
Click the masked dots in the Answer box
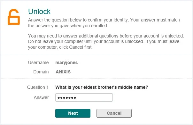pos(67,98)
